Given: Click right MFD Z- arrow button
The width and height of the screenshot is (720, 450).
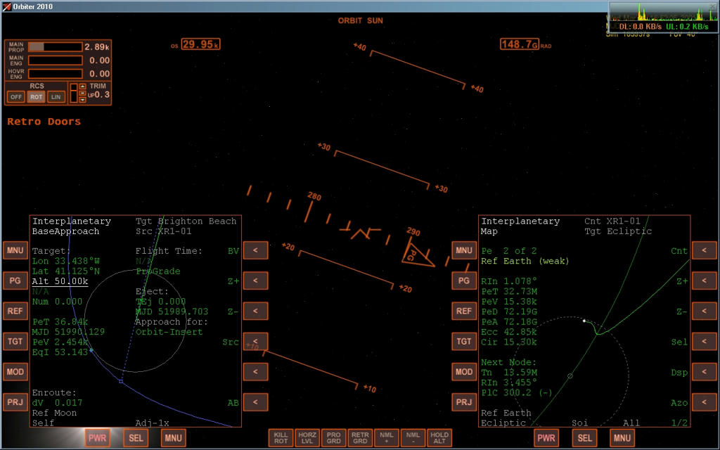Looking at the screenshot, I should [705, 311].
